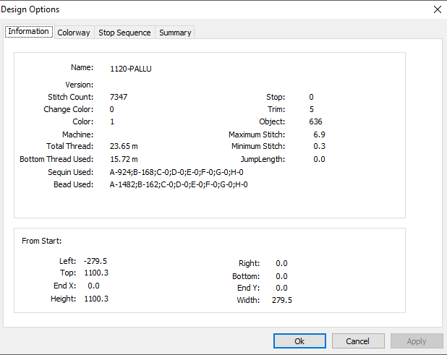Click the Color value 1
Image resolution: width=447 pixels, height=355 pixels.
click(112, 121)
